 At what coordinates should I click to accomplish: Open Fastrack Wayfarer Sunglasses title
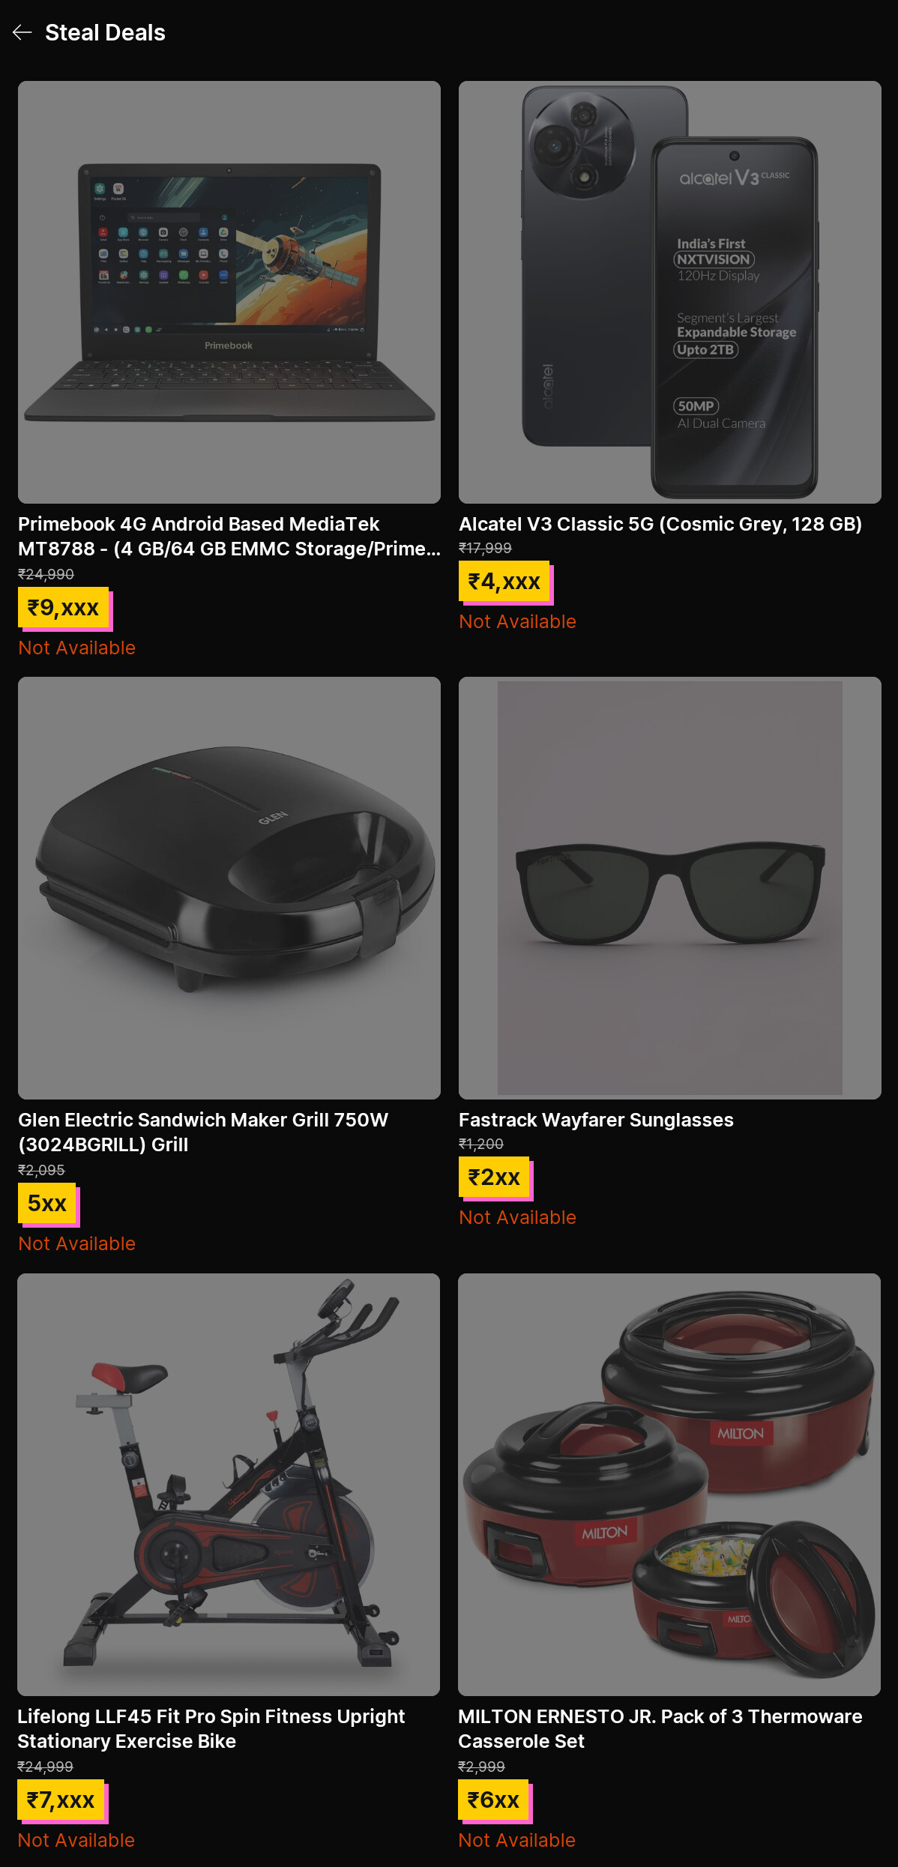click(x=596, y=1120)
